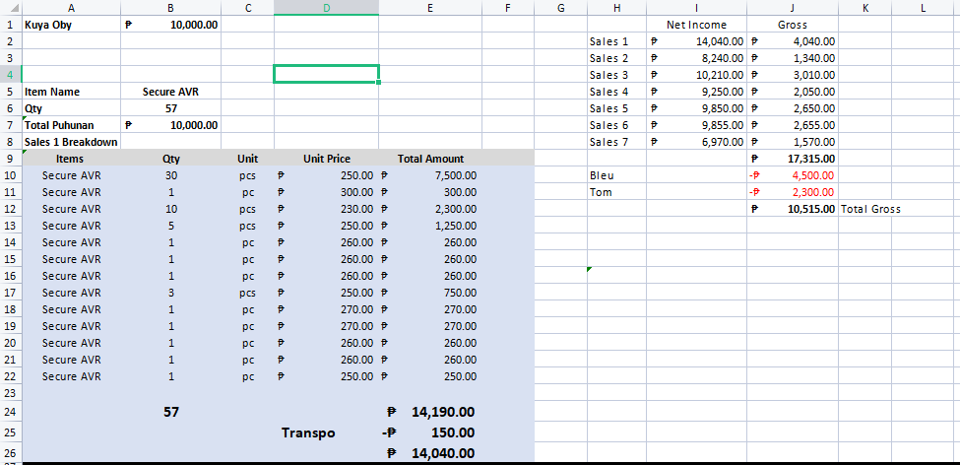Click the Tom label cell
Viewport: 960px width, 465px height.
point(616,192)
